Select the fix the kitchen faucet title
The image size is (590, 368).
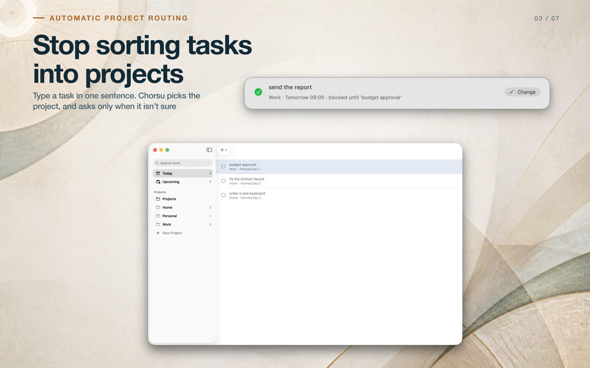tap(247, 179)
